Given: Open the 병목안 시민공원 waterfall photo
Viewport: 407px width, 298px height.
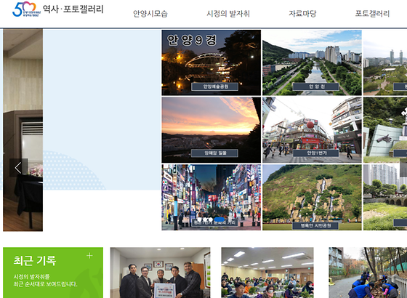Looking at the screenshot, I should point(312,197).
